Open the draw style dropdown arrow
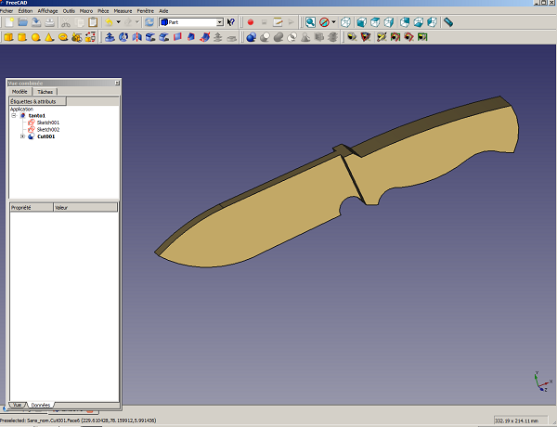This screenshot has width=557, height=427. coord(333,22)
